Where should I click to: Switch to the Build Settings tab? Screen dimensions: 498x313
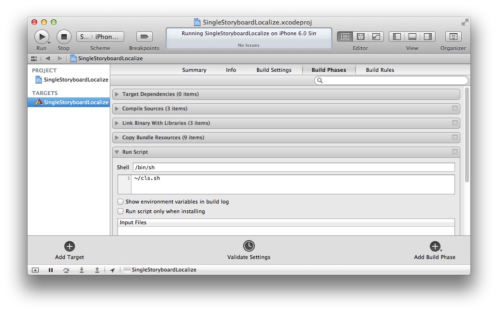click(274, 70)
